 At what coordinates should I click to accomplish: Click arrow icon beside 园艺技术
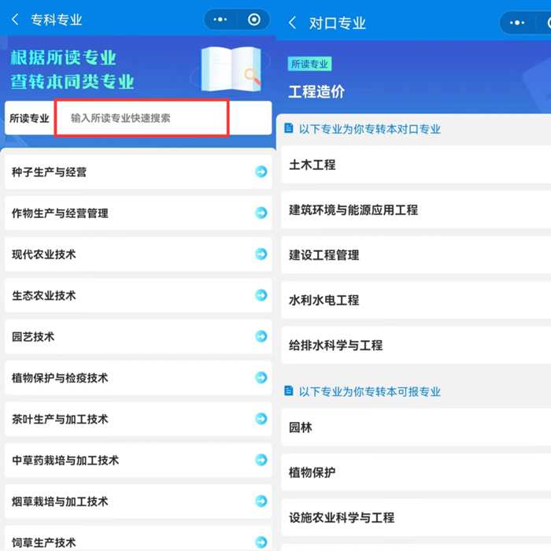tap(261, 336)
